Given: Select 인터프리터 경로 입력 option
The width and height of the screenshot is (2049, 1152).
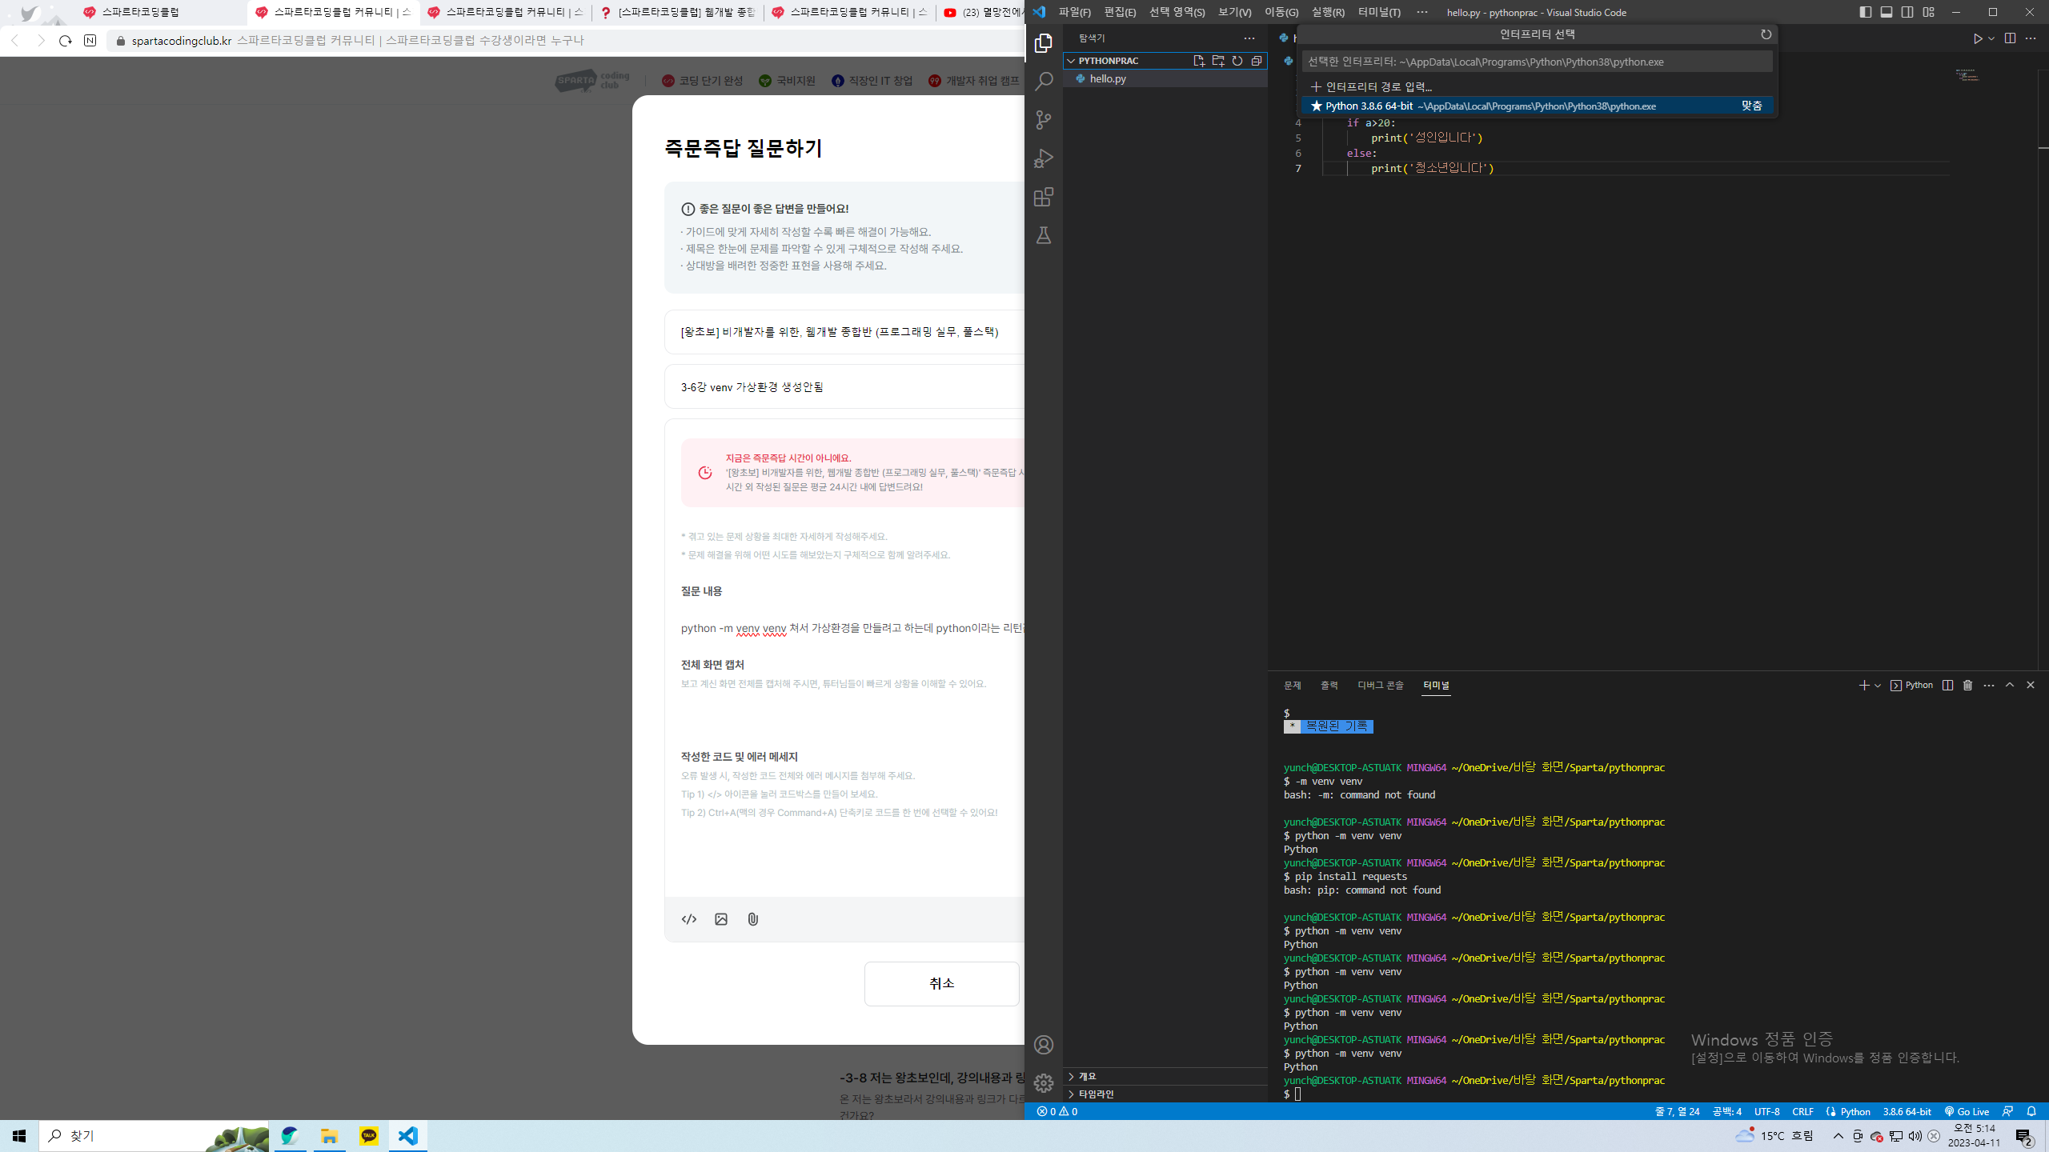Looking at the screenshot, I should [1537, 86].
